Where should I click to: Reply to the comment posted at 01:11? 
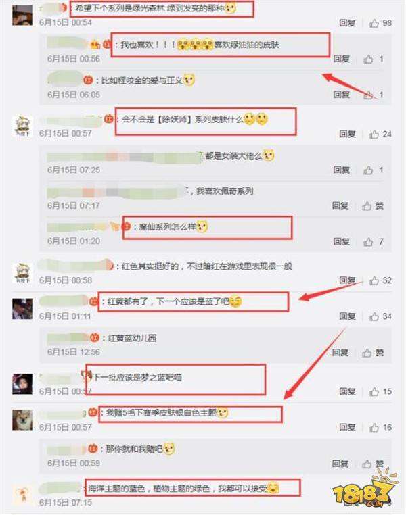pyautogui.click(x=348, y=316)
